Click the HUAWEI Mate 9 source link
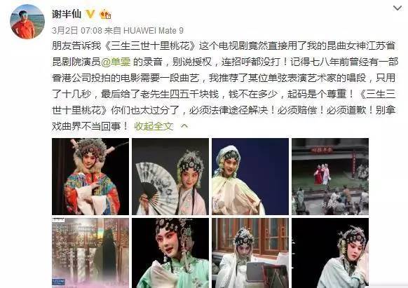This screenshot has width=408, height=288. (154, 30)
